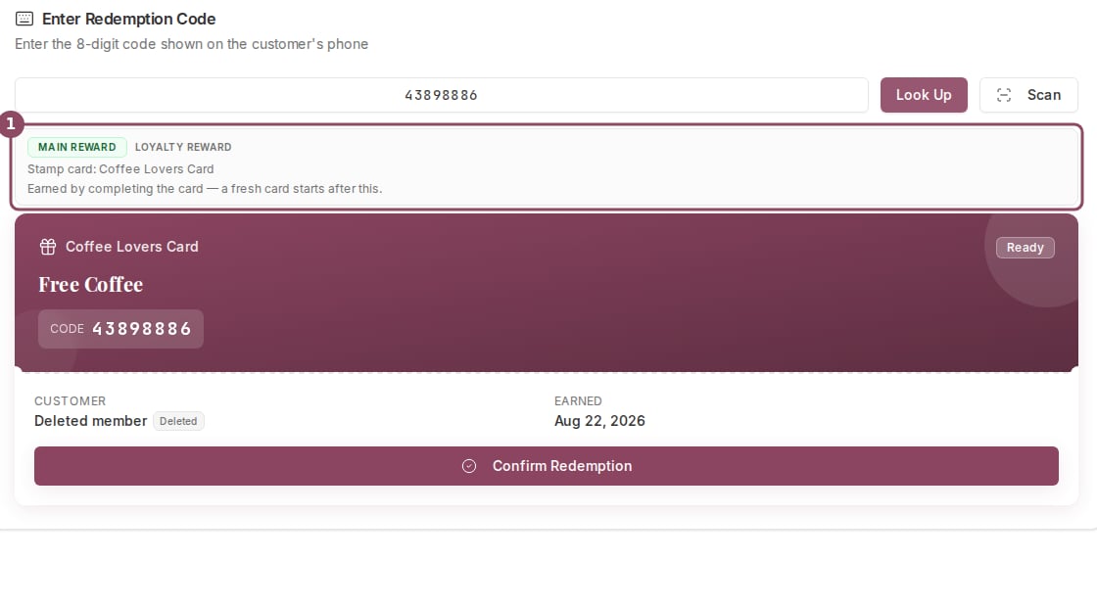This screenshot has width=1097, height=607.
Task: Focus the redemption code input field
Action: tap(442, 95)
